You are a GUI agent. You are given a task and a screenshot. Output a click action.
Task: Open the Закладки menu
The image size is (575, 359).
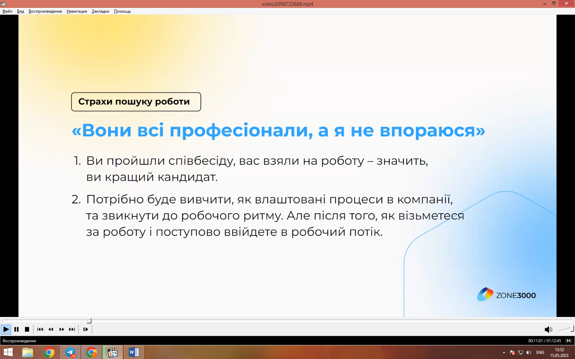click(x=100, y=11)
